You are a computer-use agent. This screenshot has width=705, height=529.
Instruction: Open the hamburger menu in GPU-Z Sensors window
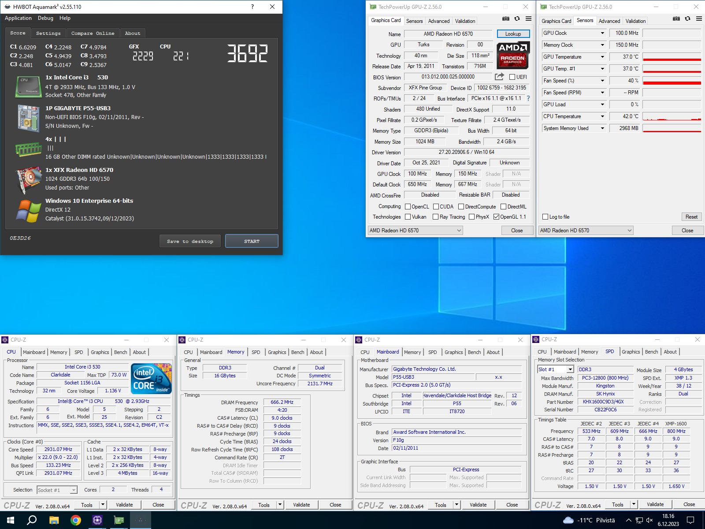pos(699,19)
